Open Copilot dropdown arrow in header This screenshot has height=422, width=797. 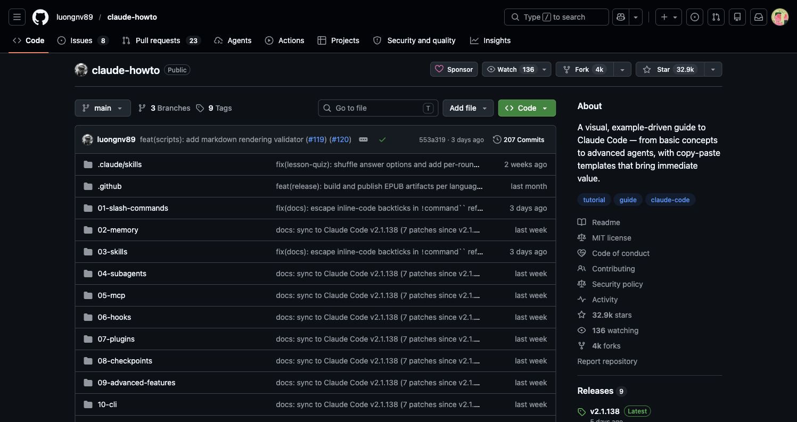point(636,17)
